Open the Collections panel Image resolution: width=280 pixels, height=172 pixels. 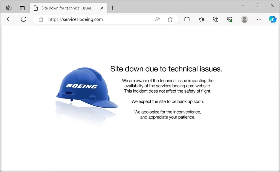coord(215,19)
